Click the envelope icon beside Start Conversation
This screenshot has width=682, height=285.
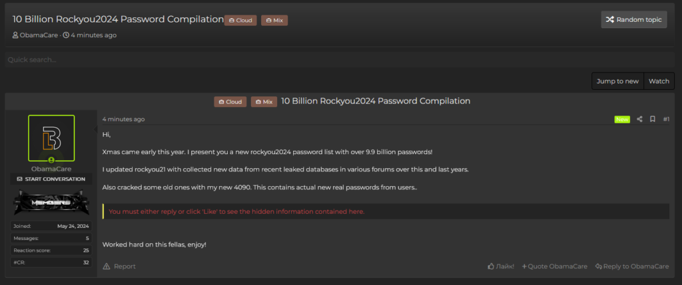click(x=19, y=179)
